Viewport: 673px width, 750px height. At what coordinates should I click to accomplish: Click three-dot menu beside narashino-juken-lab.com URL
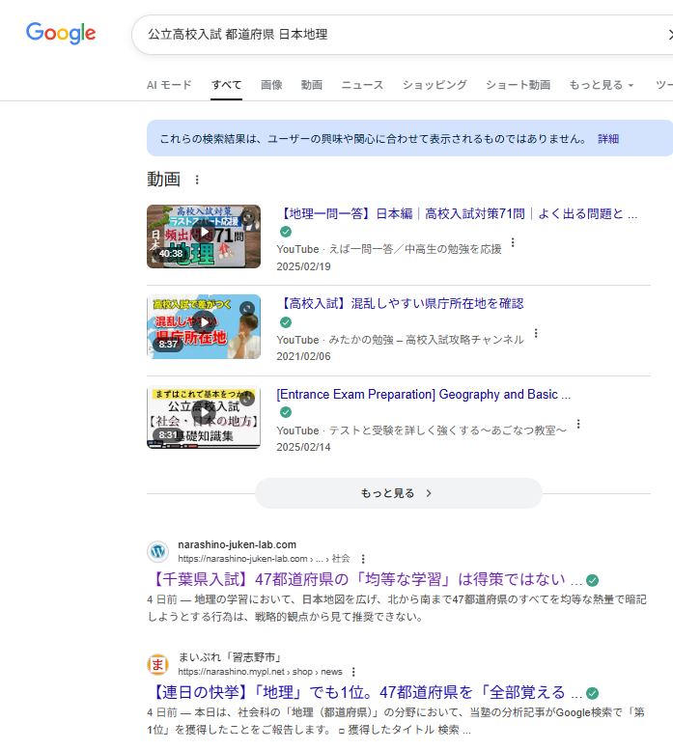tap(363, 559)
